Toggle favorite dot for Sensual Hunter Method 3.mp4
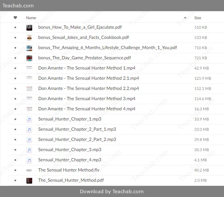Screen dimensions: 224x197 [x=15, y=99]
